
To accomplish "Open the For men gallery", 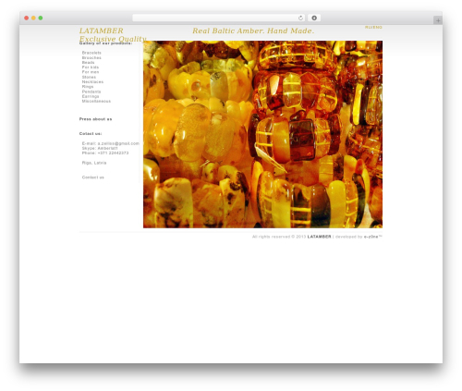I will 91,72.
